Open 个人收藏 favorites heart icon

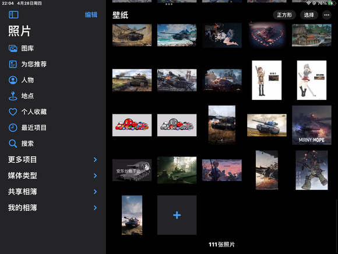[x=13, y=112]
